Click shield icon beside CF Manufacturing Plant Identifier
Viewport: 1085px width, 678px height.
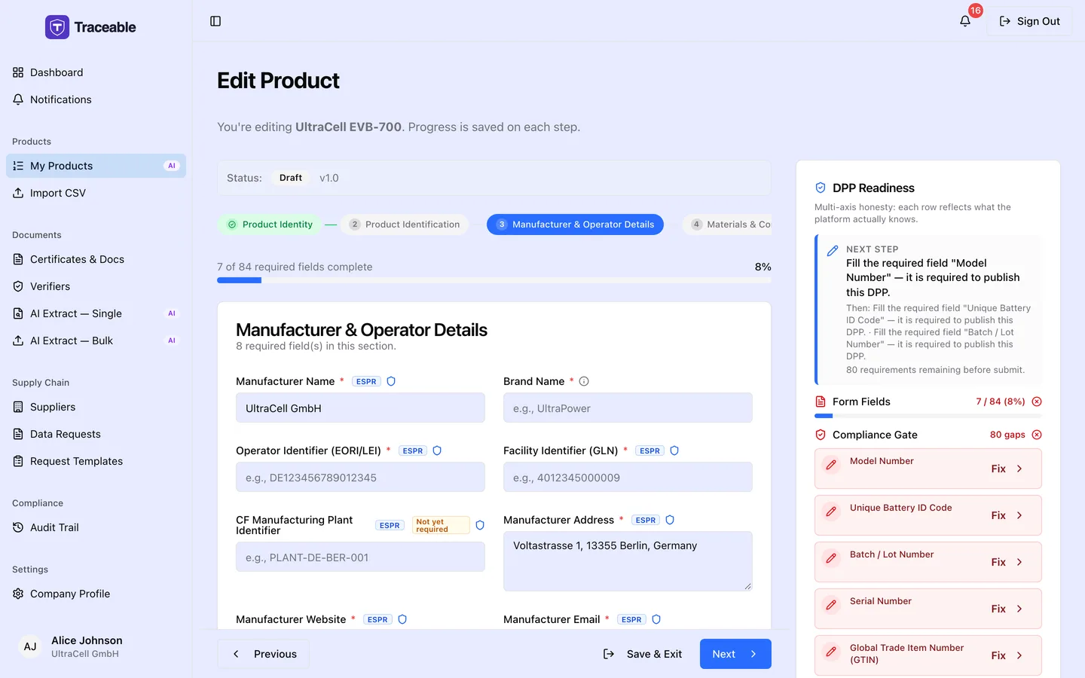[480, 525]
